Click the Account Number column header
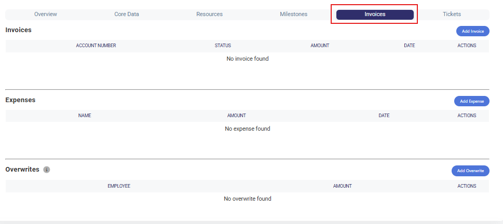The width and height of the screenshot is (503, 224). click(x=96, y=46)
